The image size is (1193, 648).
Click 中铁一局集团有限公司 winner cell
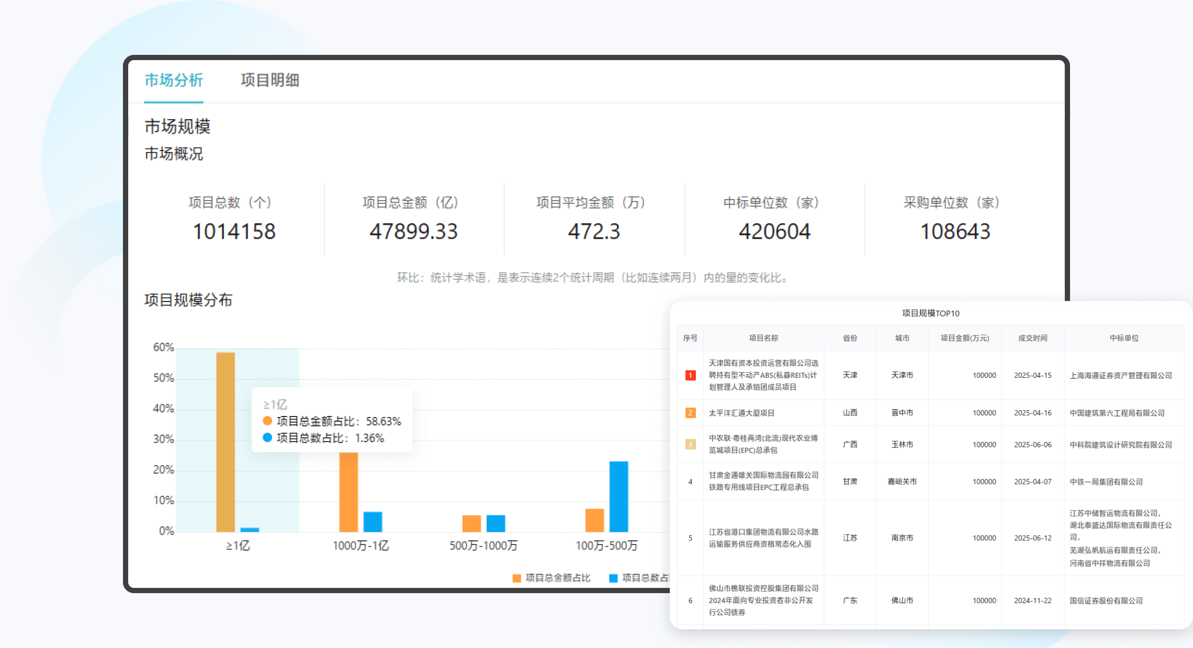[1106, 482]
